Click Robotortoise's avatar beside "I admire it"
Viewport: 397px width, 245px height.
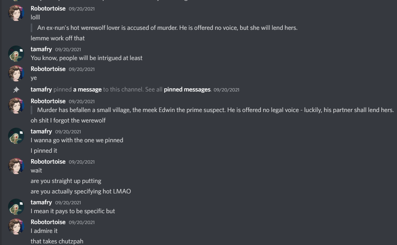click(x=16, y=226)
